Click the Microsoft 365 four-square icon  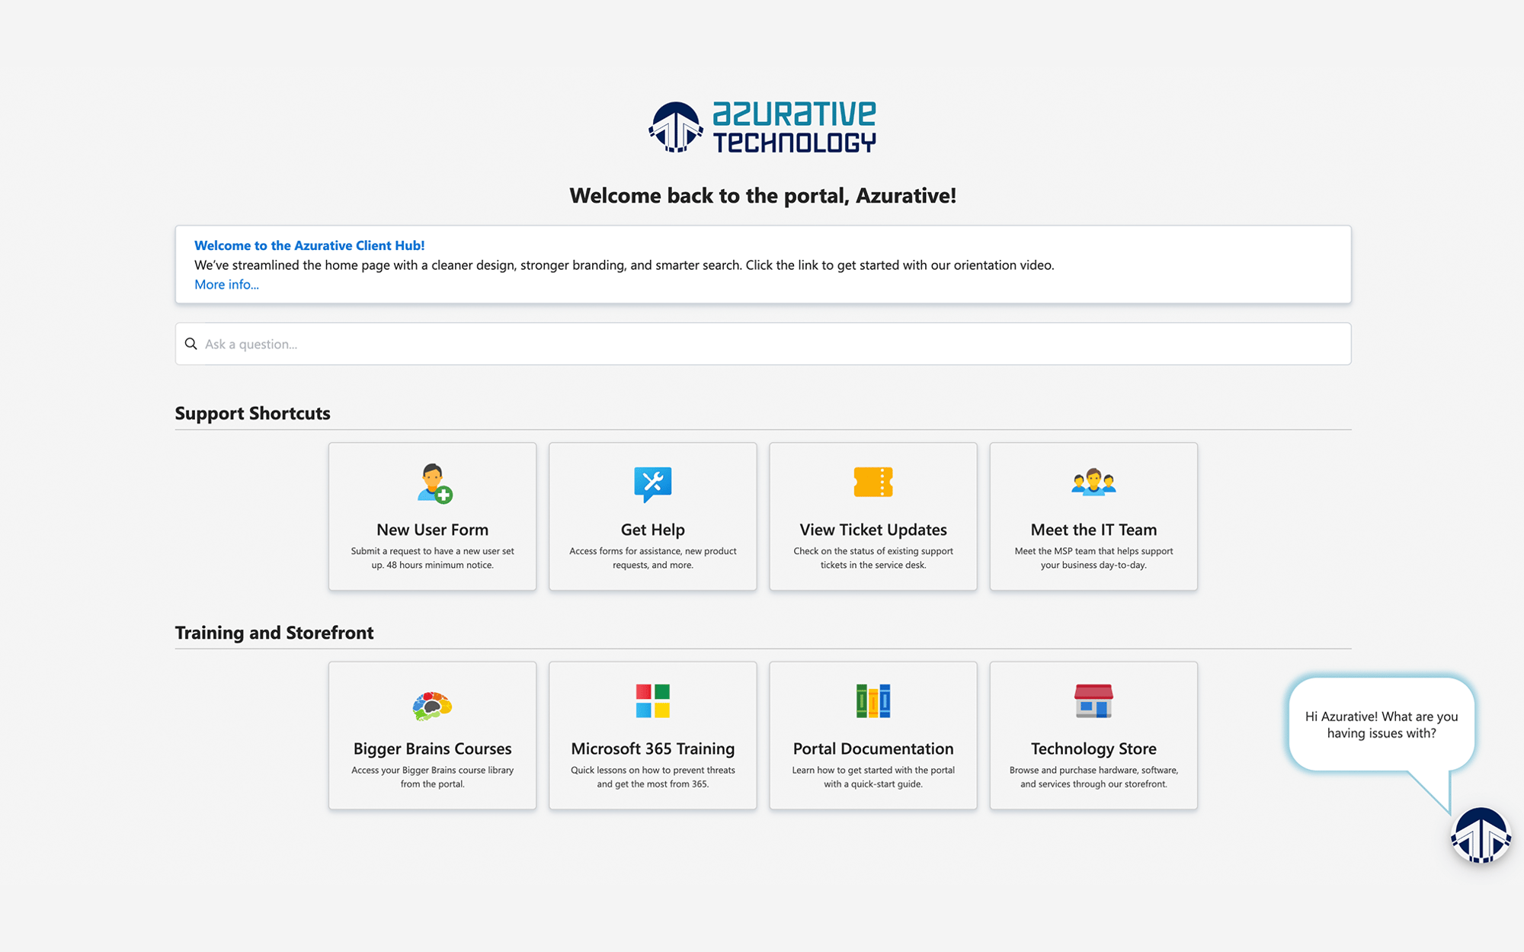tap(653, 701)
